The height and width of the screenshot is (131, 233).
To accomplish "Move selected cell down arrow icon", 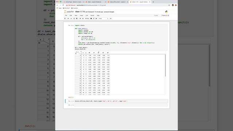I will pos(83,19).
